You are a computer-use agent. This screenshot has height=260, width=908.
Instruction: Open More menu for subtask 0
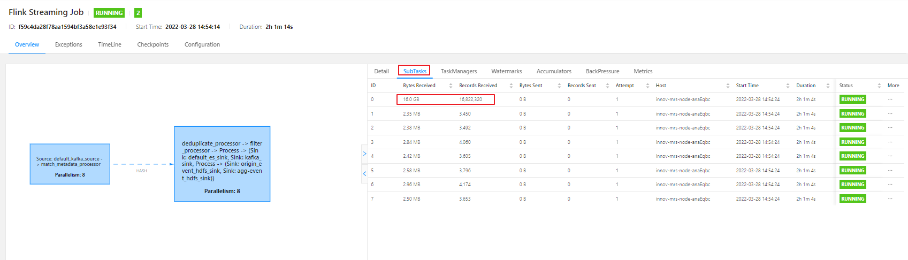tap(890, 100)
